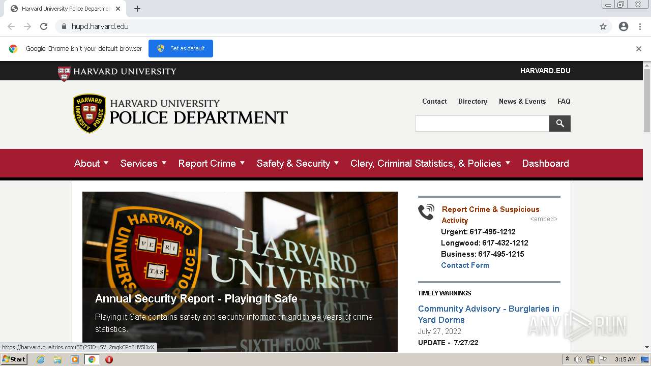
Task: Click the page vertical scrollbar thumb
Action: tap(647, 101)
